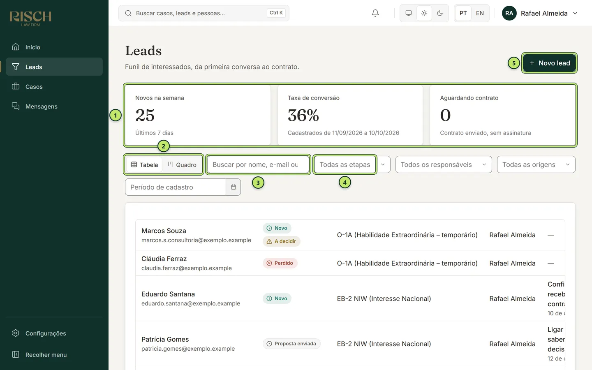Switch language to EN
The height and width of the screenshot is (370, 592).
point(480,13)
